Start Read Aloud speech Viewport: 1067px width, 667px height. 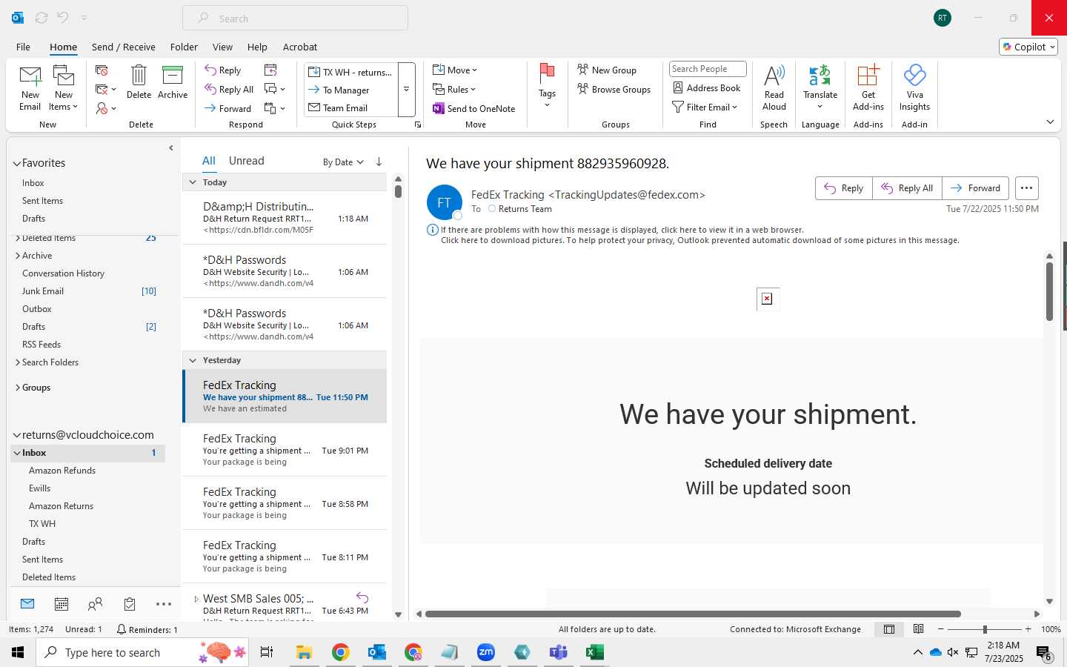774,88
